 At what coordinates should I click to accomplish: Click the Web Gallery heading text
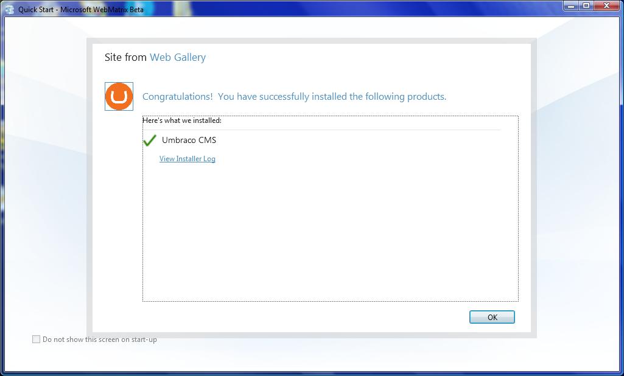click(178, 57)
